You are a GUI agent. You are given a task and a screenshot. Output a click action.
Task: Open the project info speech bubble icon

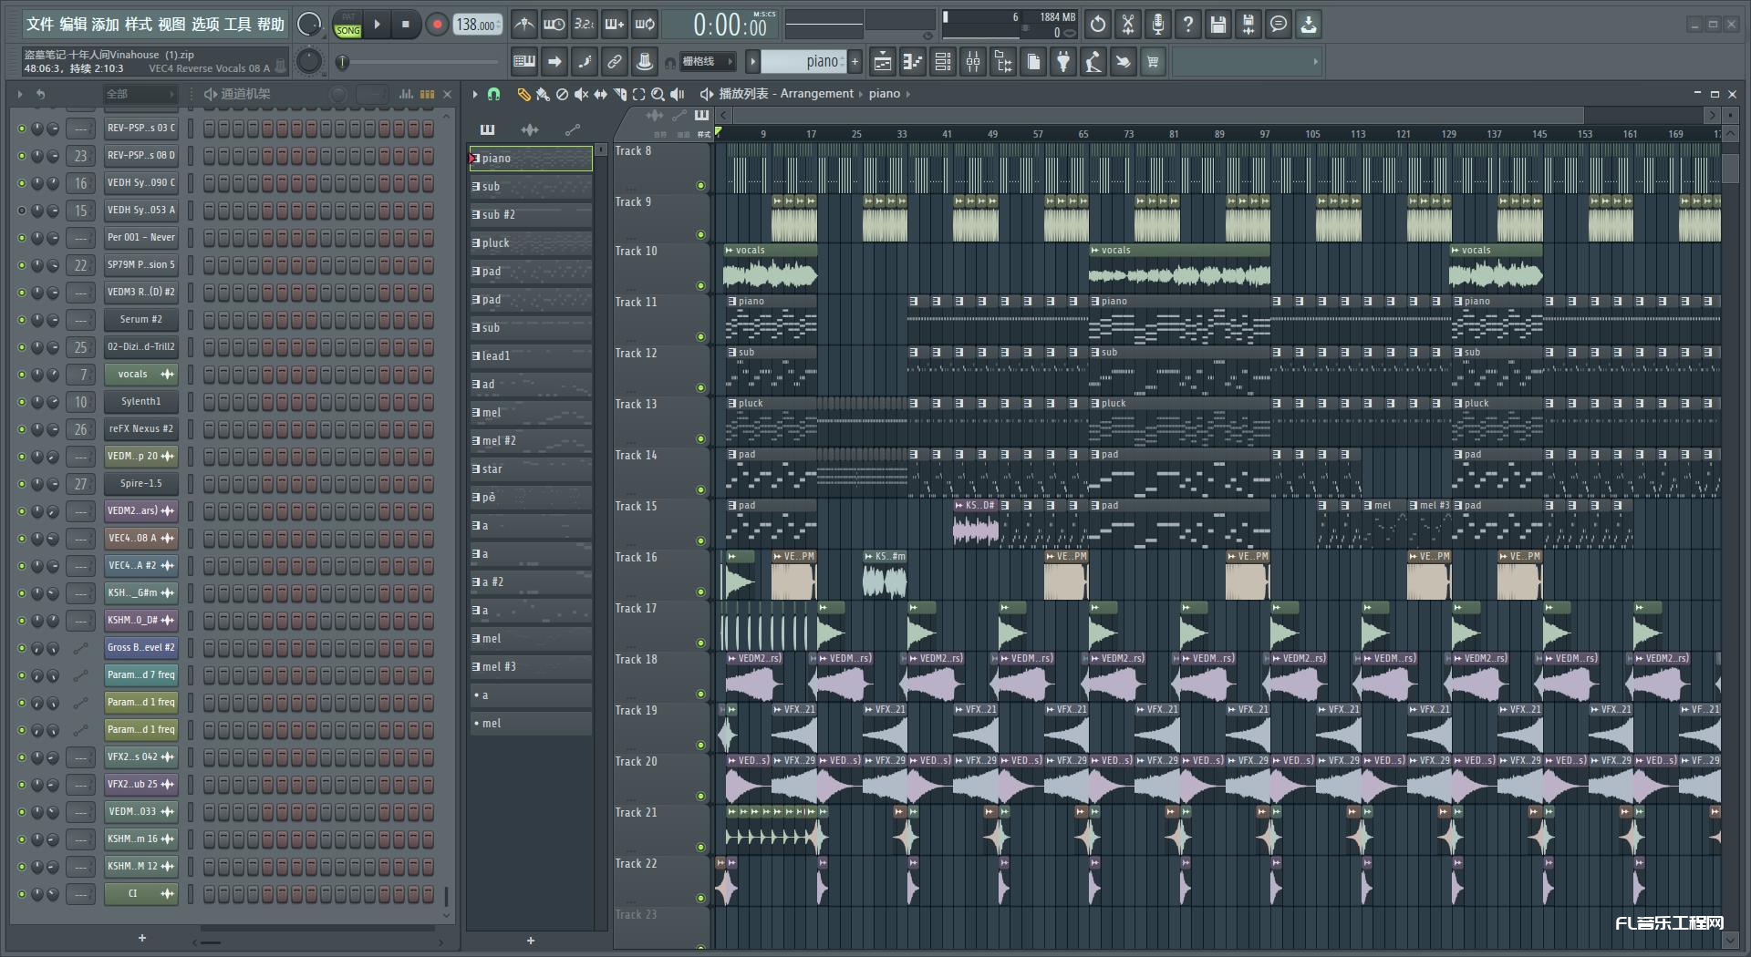point(1279,25)
